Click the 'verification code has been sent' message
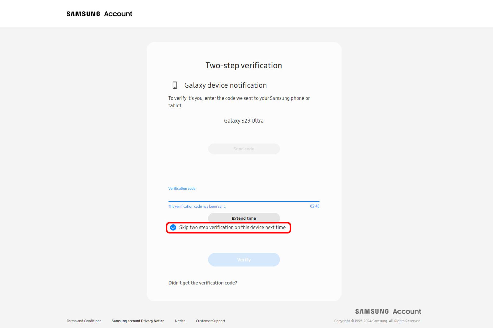This screenshot has width=493, height=328. pyautogui.click(x=197, y=206)
